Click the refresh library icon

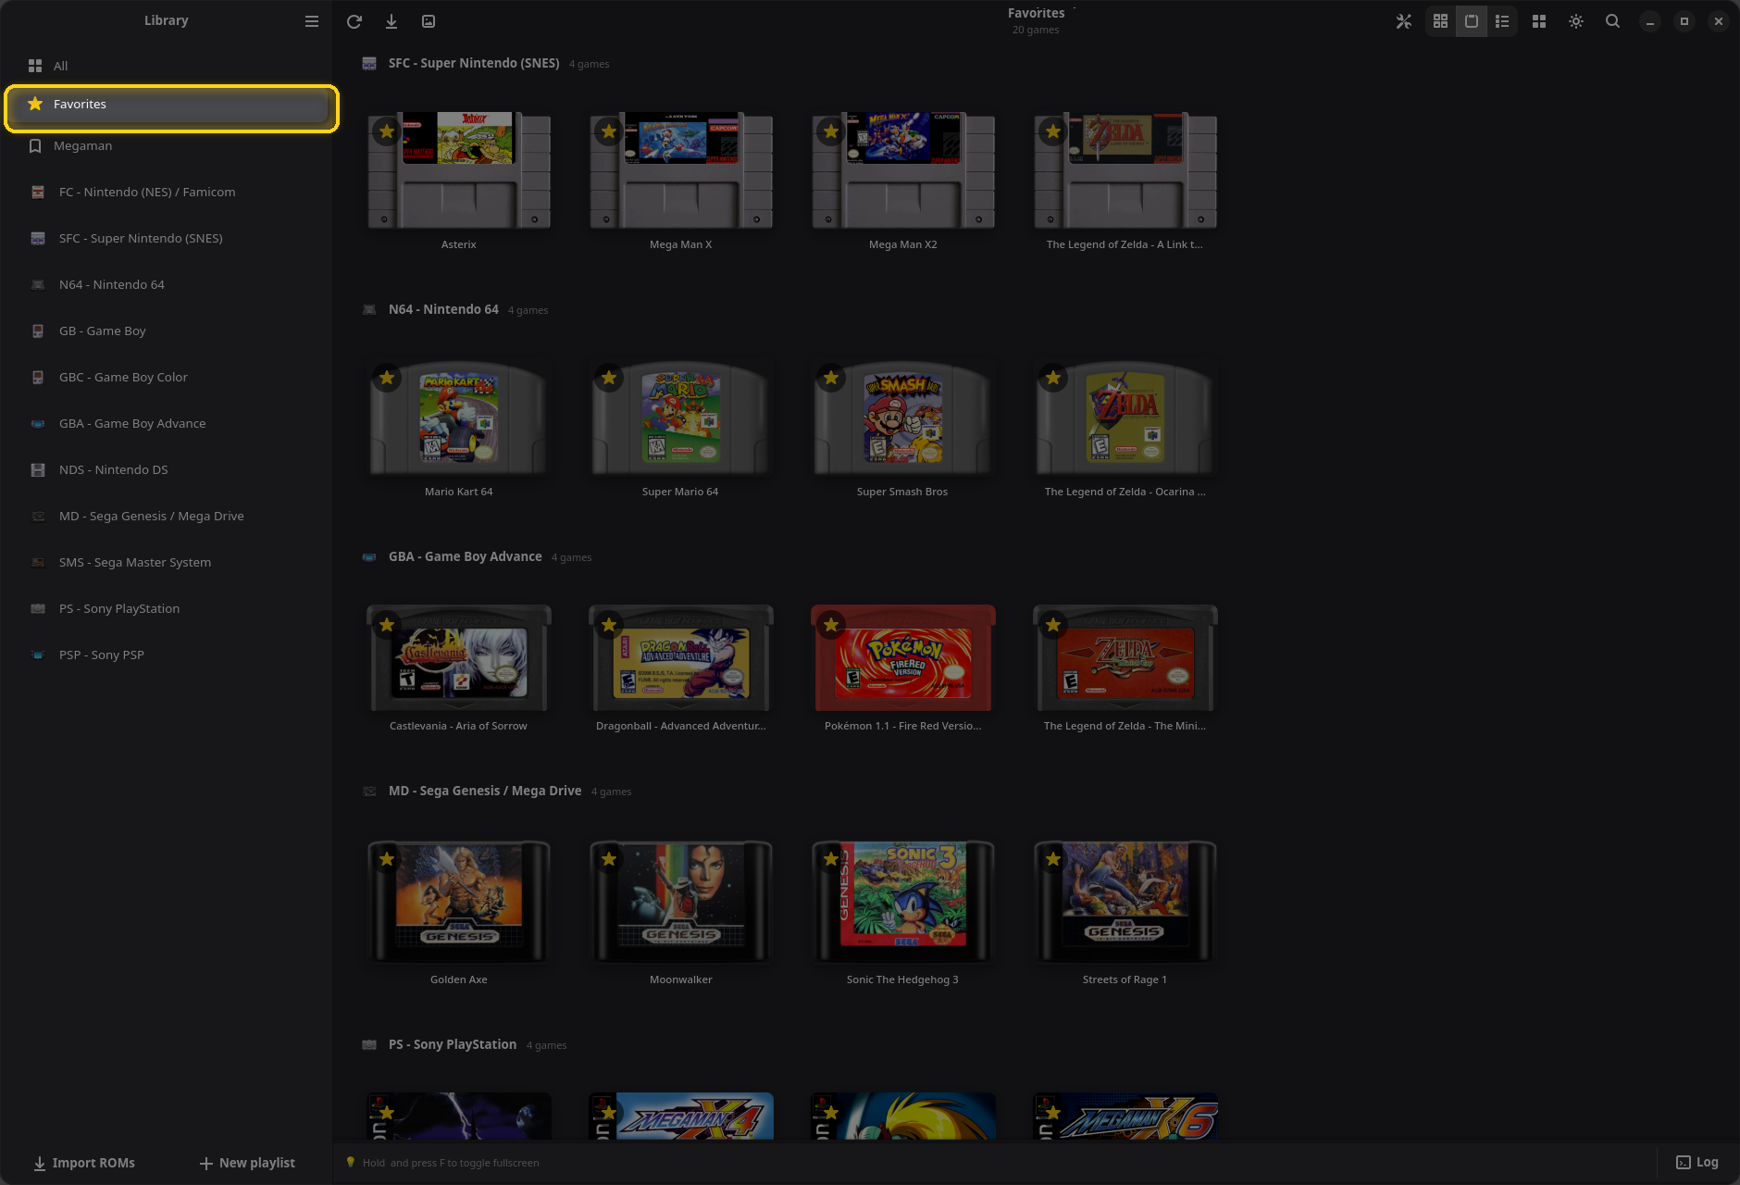[x=354, y=21]
